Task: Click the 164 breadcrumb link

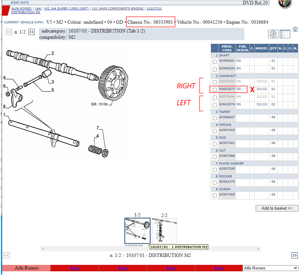Action: point(38,9)
